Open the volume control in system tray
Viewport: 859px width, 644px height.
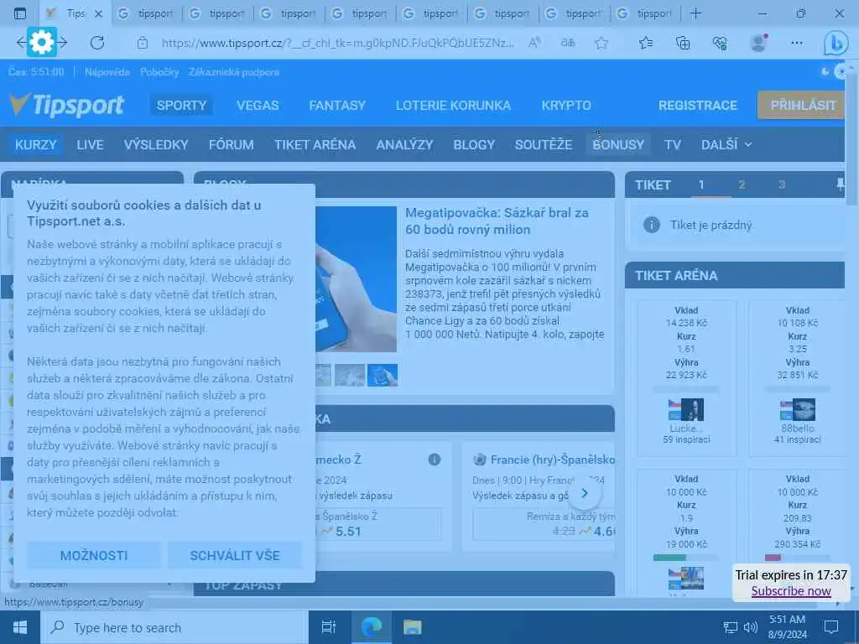(x=751, y=627)
